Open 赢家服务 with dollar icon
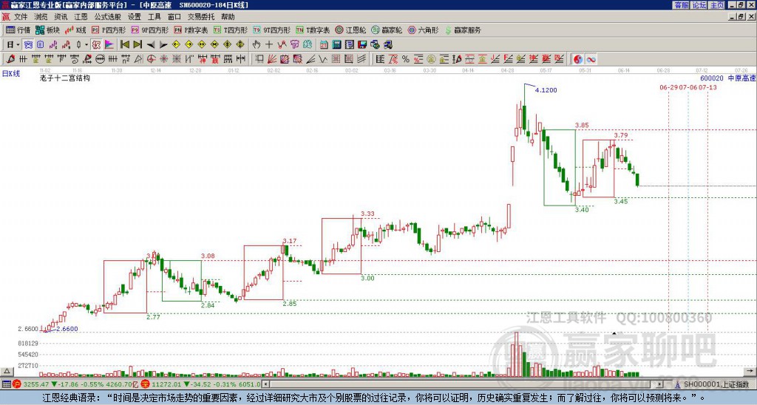Screen dimensions: 757x405 (x=463, y=30)
